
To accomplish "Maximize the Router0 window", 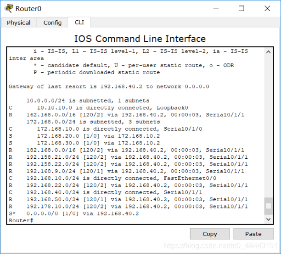I will click(242, 8).
